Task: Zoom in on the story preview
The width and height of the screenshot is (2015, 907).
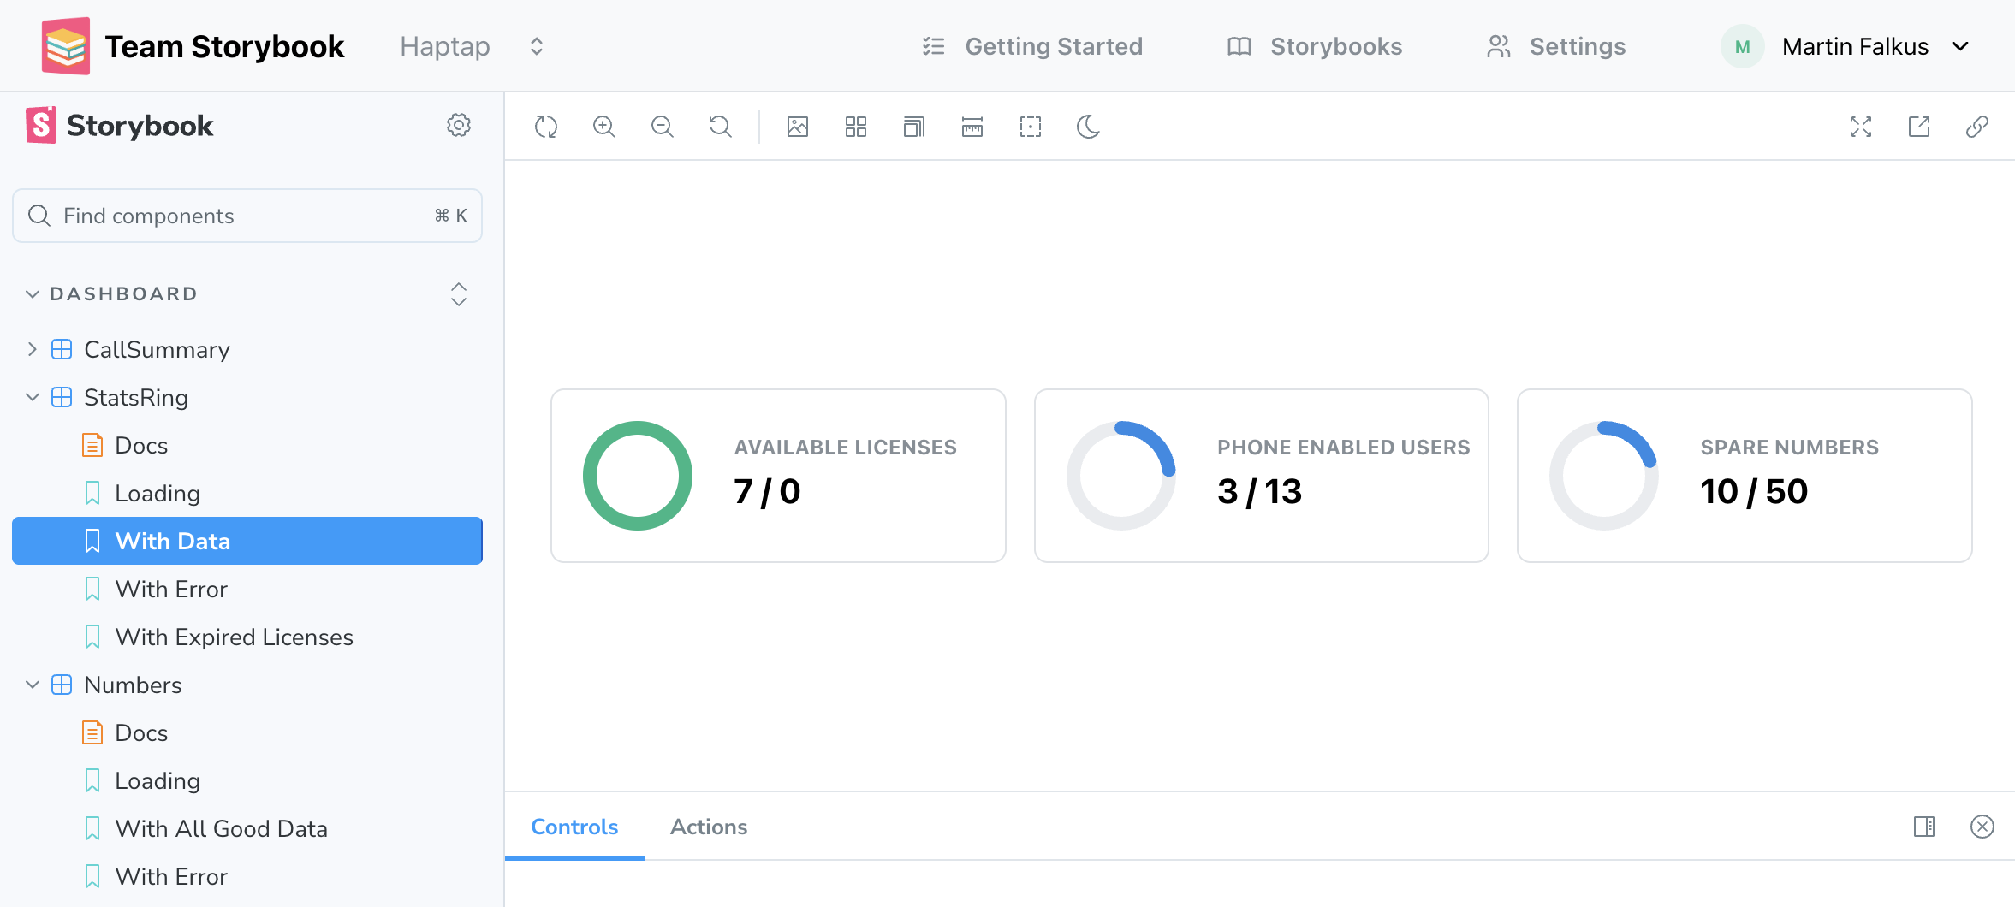Action: click(603, 127)
